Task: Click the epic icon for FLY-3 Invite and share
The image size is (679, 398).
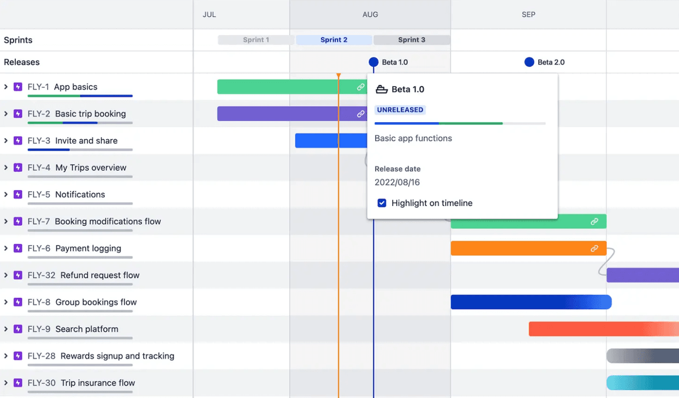Action: [x=18, y=141]
